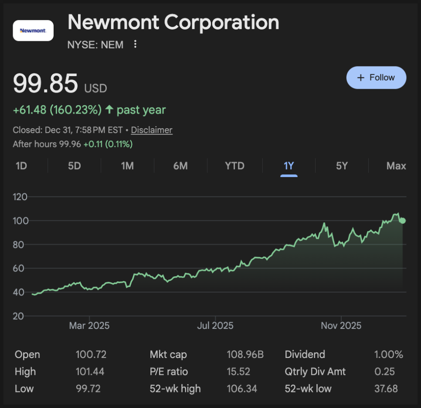The image size is (421, 408).
Task: Switch to the 5Y chart range
Action: 342,166
